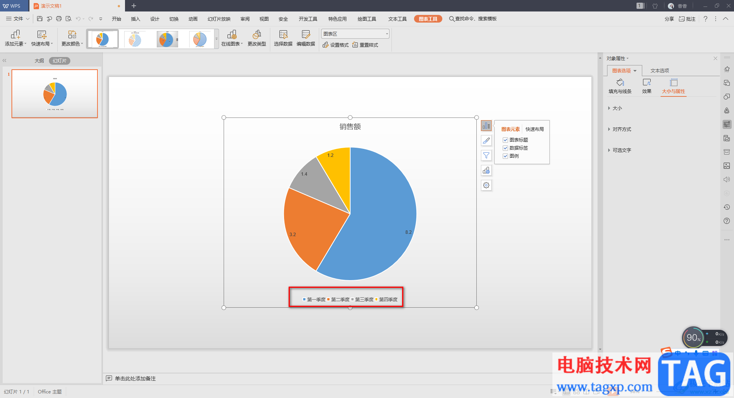Click the Redo arrow icon
Screen dimensions: 734x398
tap(91, 19)
